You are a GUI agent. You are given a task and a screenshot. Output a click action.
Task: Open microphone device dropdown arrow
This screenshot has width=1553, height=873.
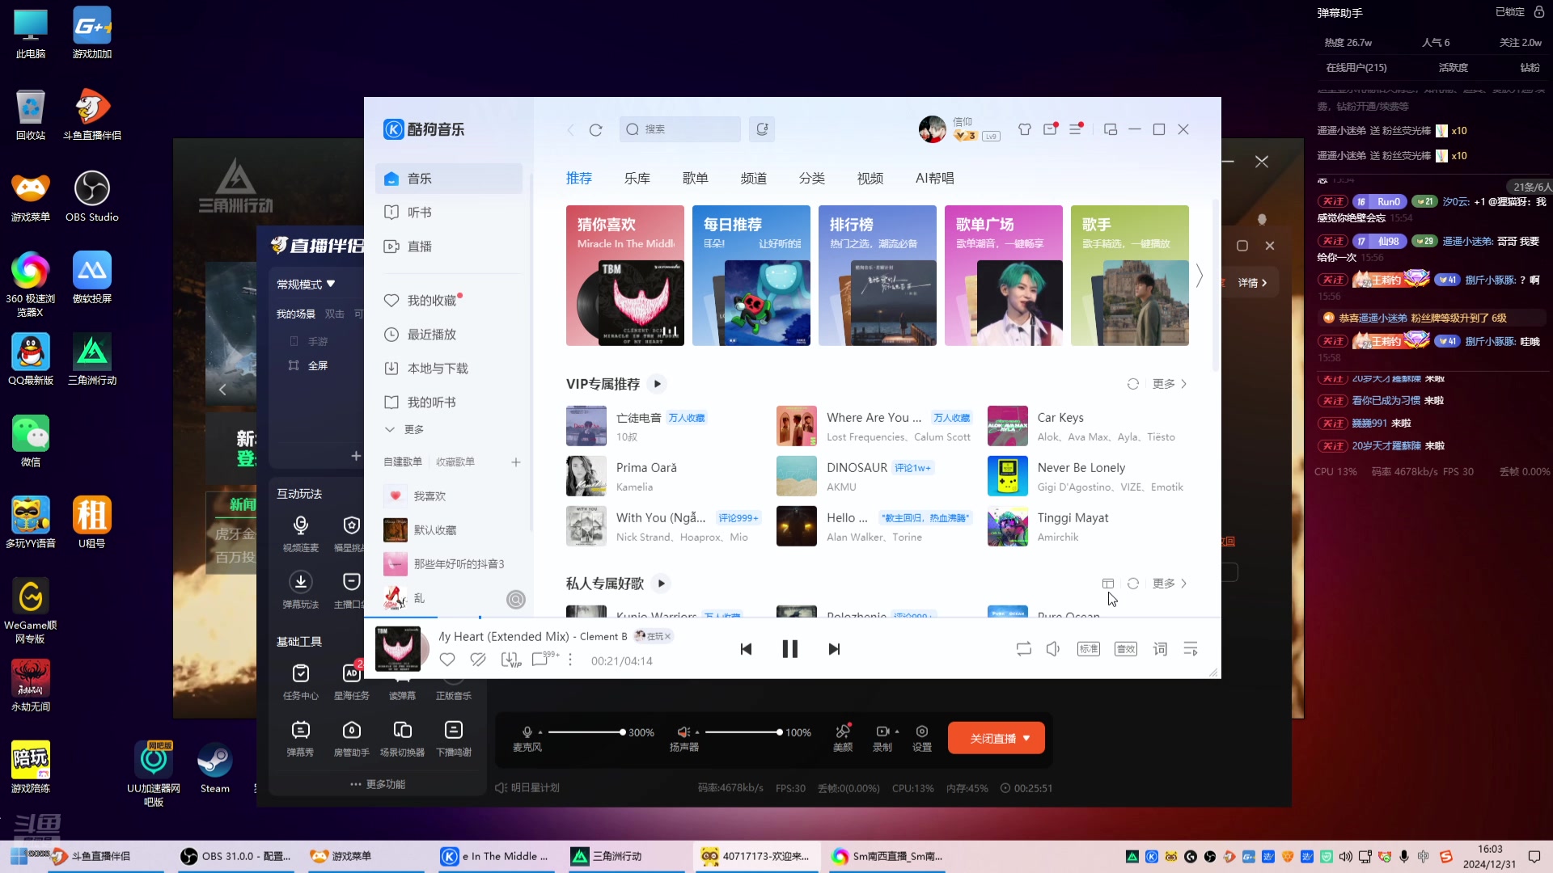tap(540, 732)
